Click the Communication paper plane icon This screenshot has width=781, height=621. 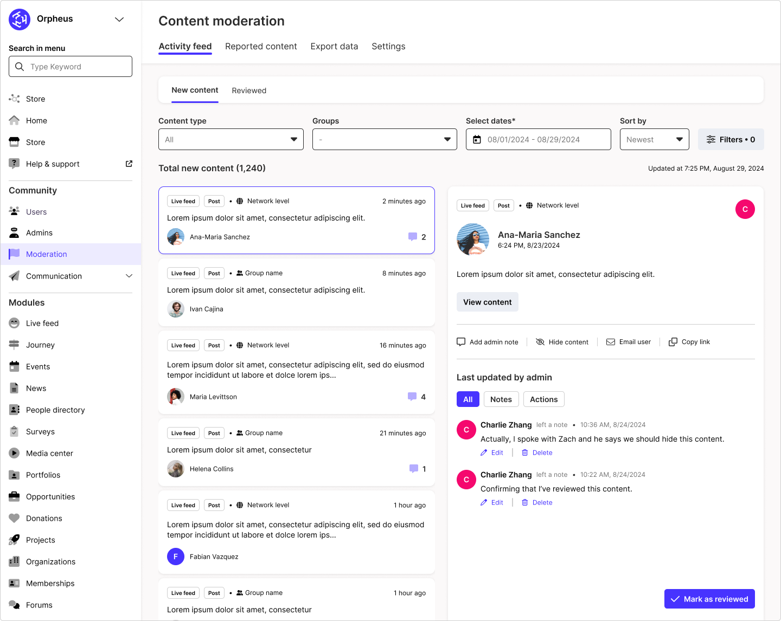14,276
